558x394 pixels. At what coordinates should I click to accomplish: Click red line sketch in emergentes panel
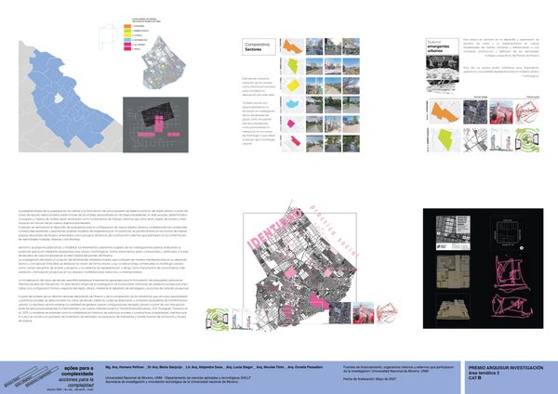click(527, 112)
